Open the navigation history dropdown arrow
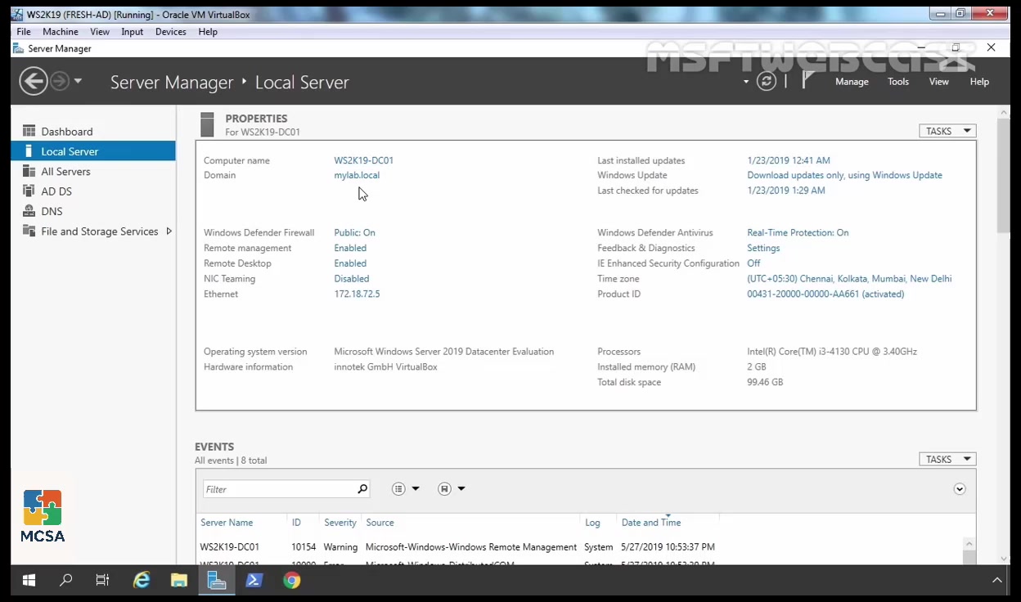Viewport: 1021px width, 602px height. tap(78, 81)
